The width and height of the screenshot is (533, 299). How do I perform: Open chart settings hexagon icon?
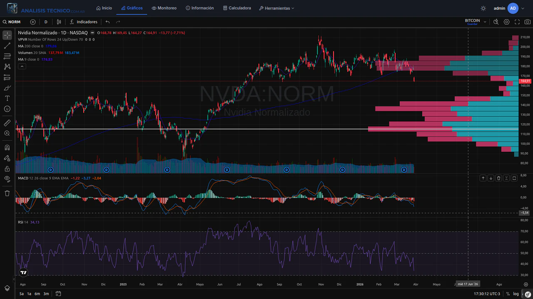tap(507, 22)
